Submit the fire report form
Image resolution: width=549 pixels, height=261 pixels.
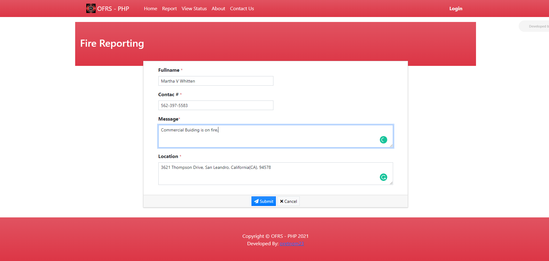[x=264, y=201]
